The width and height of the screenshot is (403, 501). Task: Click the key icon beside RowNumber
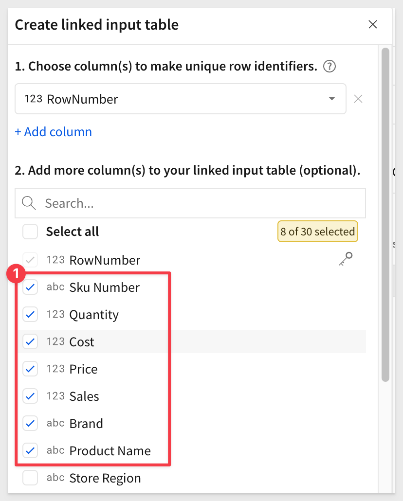click(x=346, y=259)
